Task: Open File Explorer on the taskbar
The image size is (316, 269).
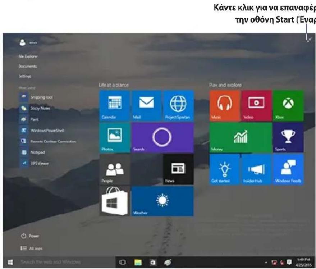Action: [138, 262]
